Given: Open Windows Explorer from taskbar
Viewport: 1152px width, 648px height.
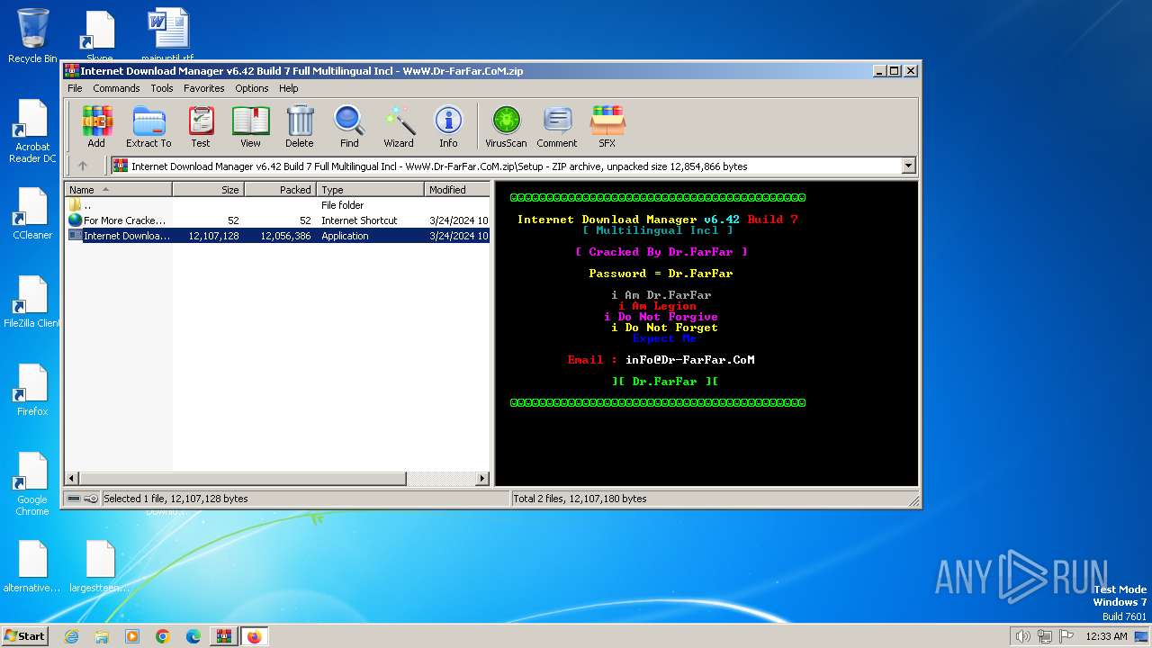Looking at the screenshot, I should (102, 636).
